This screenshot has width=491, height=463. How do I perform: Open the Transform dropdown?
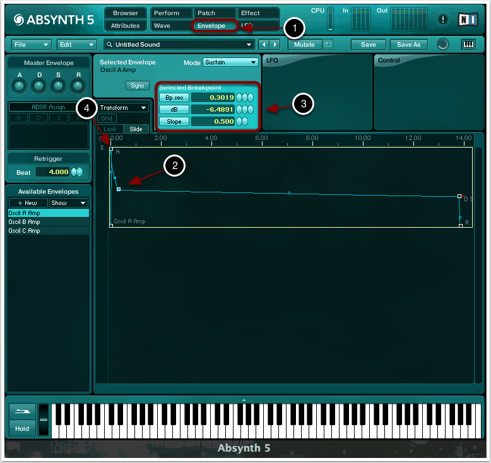[x=123, y=108]
